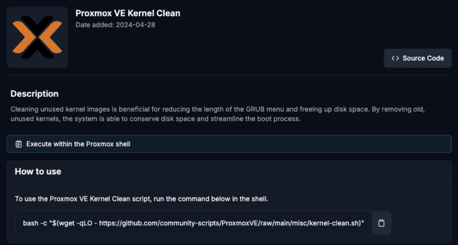Viewport: 458px width, 245px height.
Task: Click the description's second line about the boot process
Action: [155, 119]
